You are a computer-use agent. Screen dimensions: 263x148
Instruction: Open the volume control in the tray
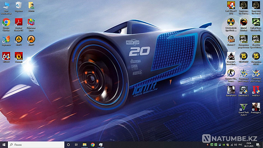click(x=236, y=144)
